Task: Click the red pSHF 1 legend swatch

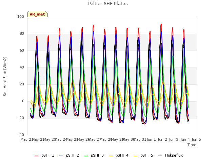Action: 36,156
